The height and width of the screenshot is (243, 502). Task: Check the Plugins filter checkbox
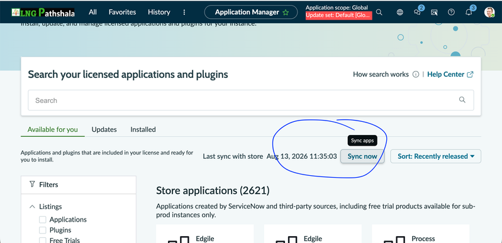pos(43,230)
